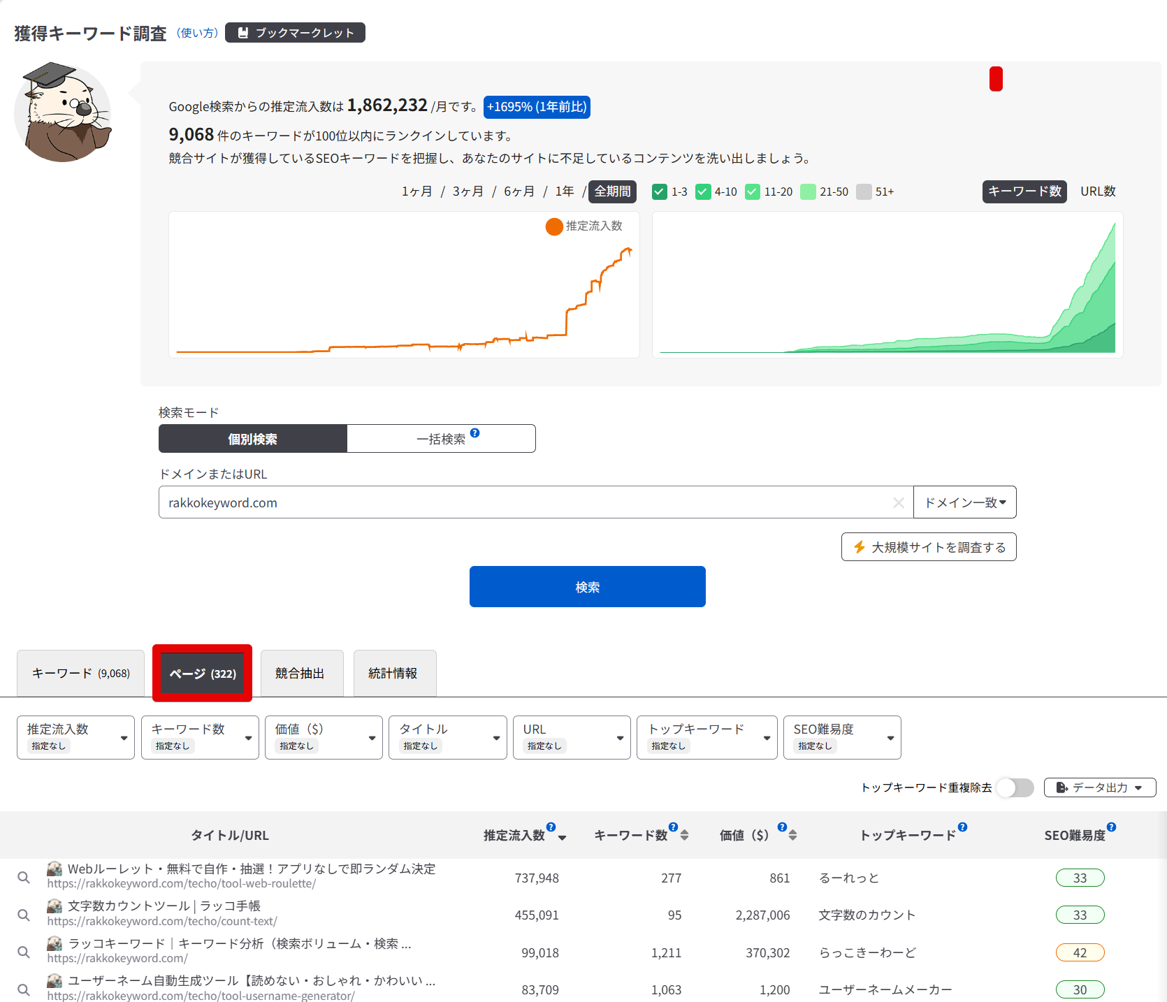Click the help icon next to 一括検索
1167x1002 pixels.
coord(475,433)
